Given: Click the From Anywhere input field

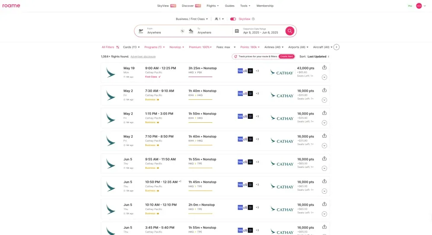Looking at the screenshot, I should (162, 31).
